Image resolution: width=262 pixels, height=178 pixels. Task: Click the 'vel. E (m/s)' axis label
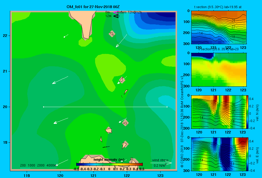(x=257, y=155)
